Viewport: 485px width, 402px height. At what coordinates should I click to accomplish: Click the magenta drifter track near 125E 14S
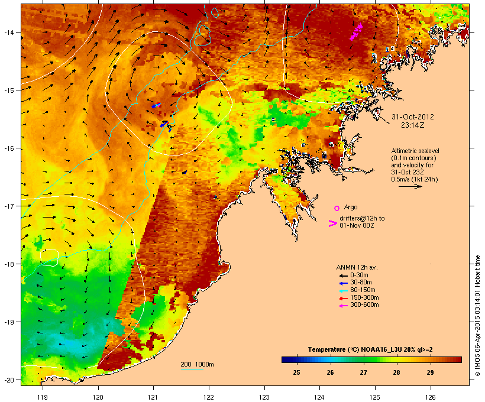click(x=356, y=31)
